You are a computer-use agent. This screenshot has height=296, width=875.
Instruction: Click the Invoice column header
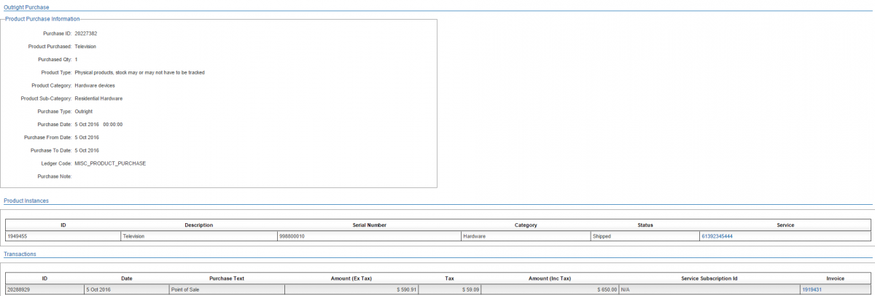(836, 279)
